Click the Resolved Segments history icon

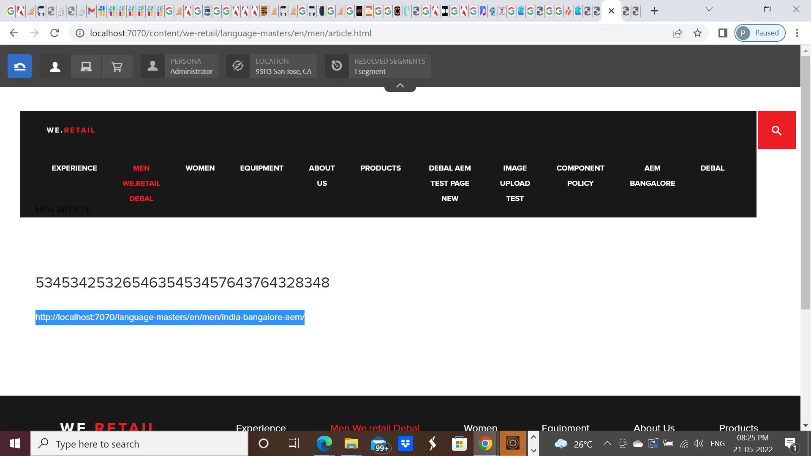[337, 66]
